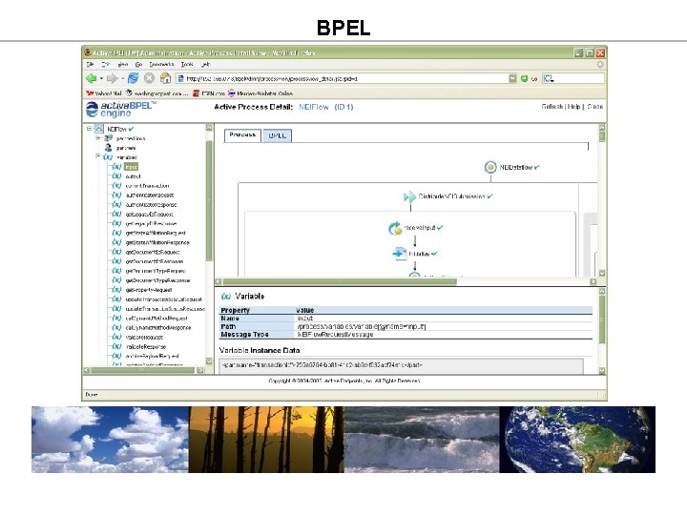687x515 pixels.
Task: Click the tree panel scroll-up arrow
Action: [x=209, y=128]
